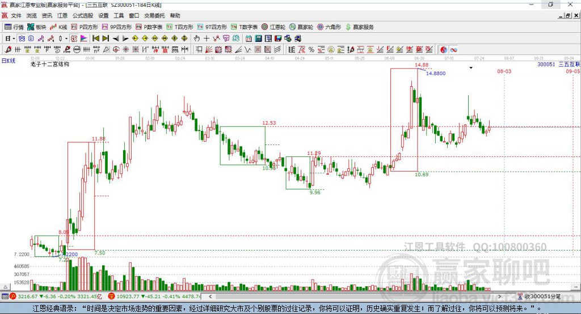The width and height of the screenshot is (581, 314).
Task: Click the black right arrow icon
Action: pos(125,39)
